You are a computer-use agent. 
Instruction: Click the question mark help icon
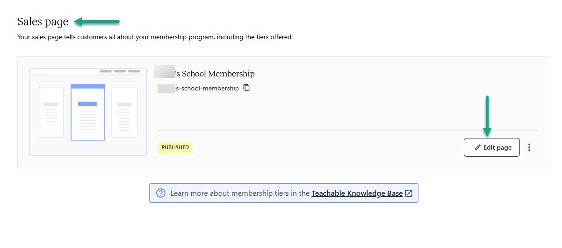tap(161, 193)
